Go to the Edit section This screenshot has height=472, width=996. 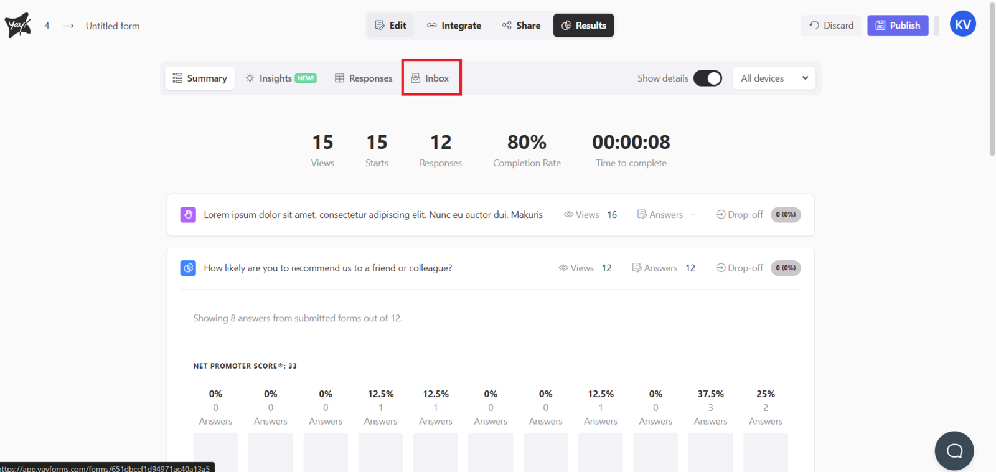pyautogui.click(x=390, y=26)
